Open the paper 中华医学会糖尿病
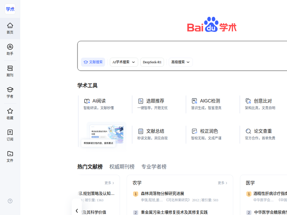This screenshot has height=215, width=287. coord(270,212)
